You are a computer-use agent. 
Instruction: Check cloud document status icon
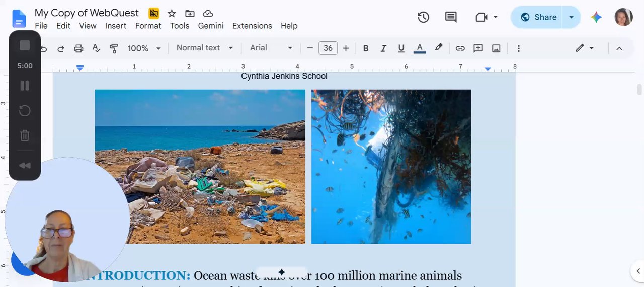coord(208,13)
